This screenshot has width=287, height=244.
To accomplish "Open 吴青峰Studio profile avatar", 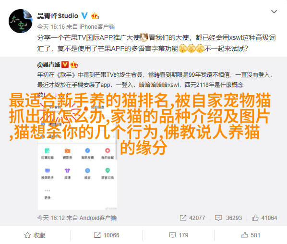I will click(x=21, y=21).
